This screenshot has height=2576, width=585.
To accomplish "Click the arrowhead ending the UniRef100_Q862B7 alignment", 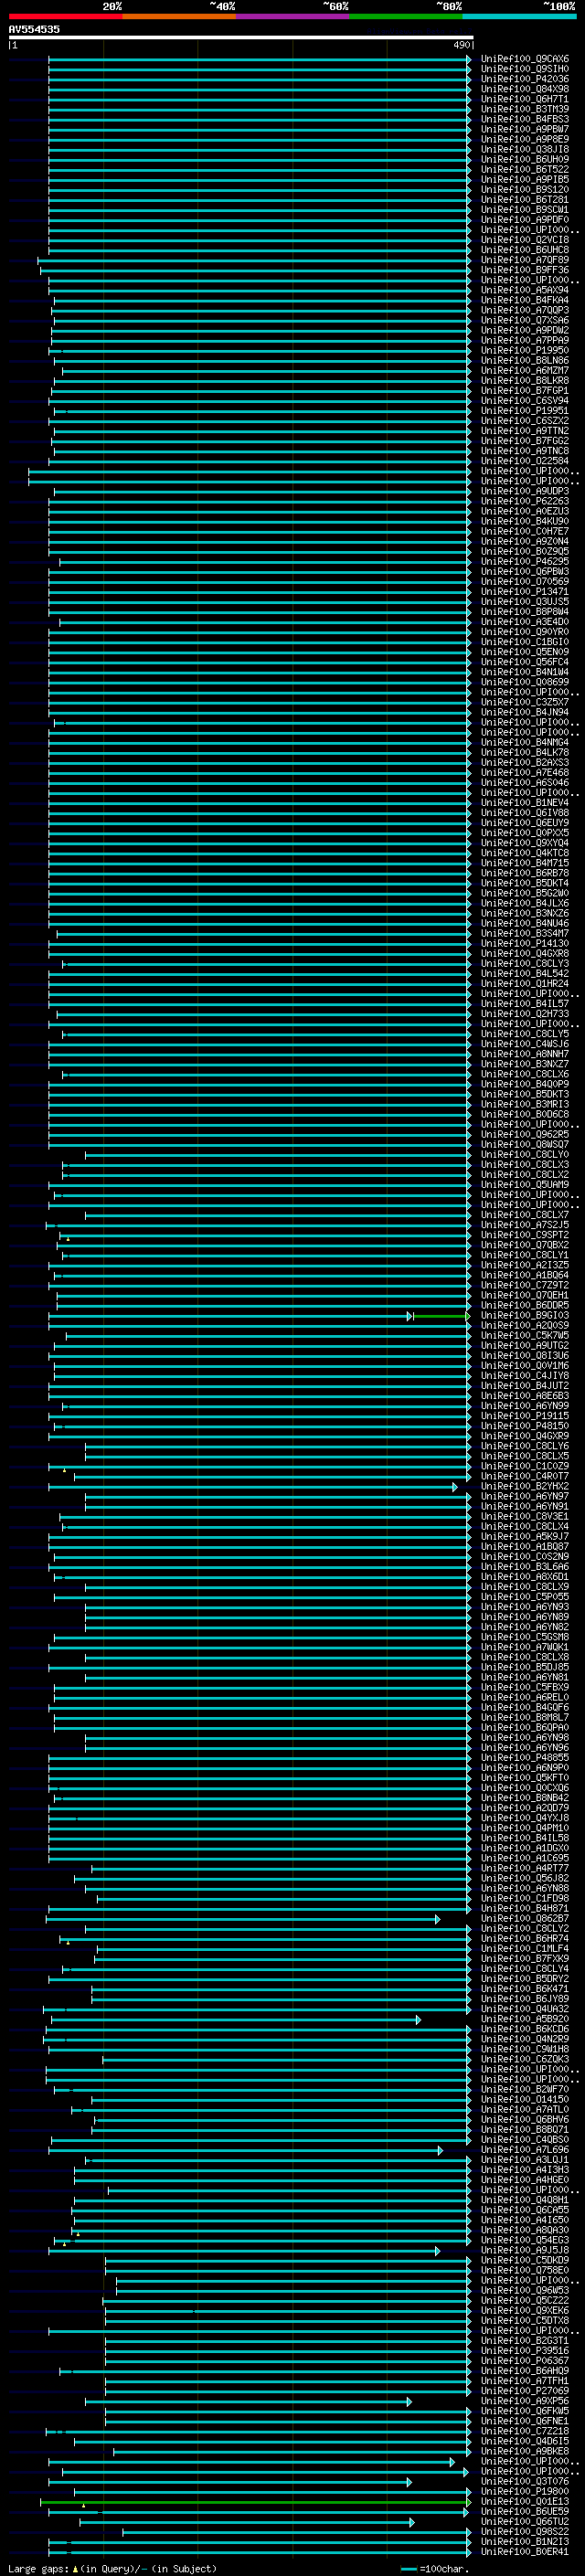I will (438, 1919).
